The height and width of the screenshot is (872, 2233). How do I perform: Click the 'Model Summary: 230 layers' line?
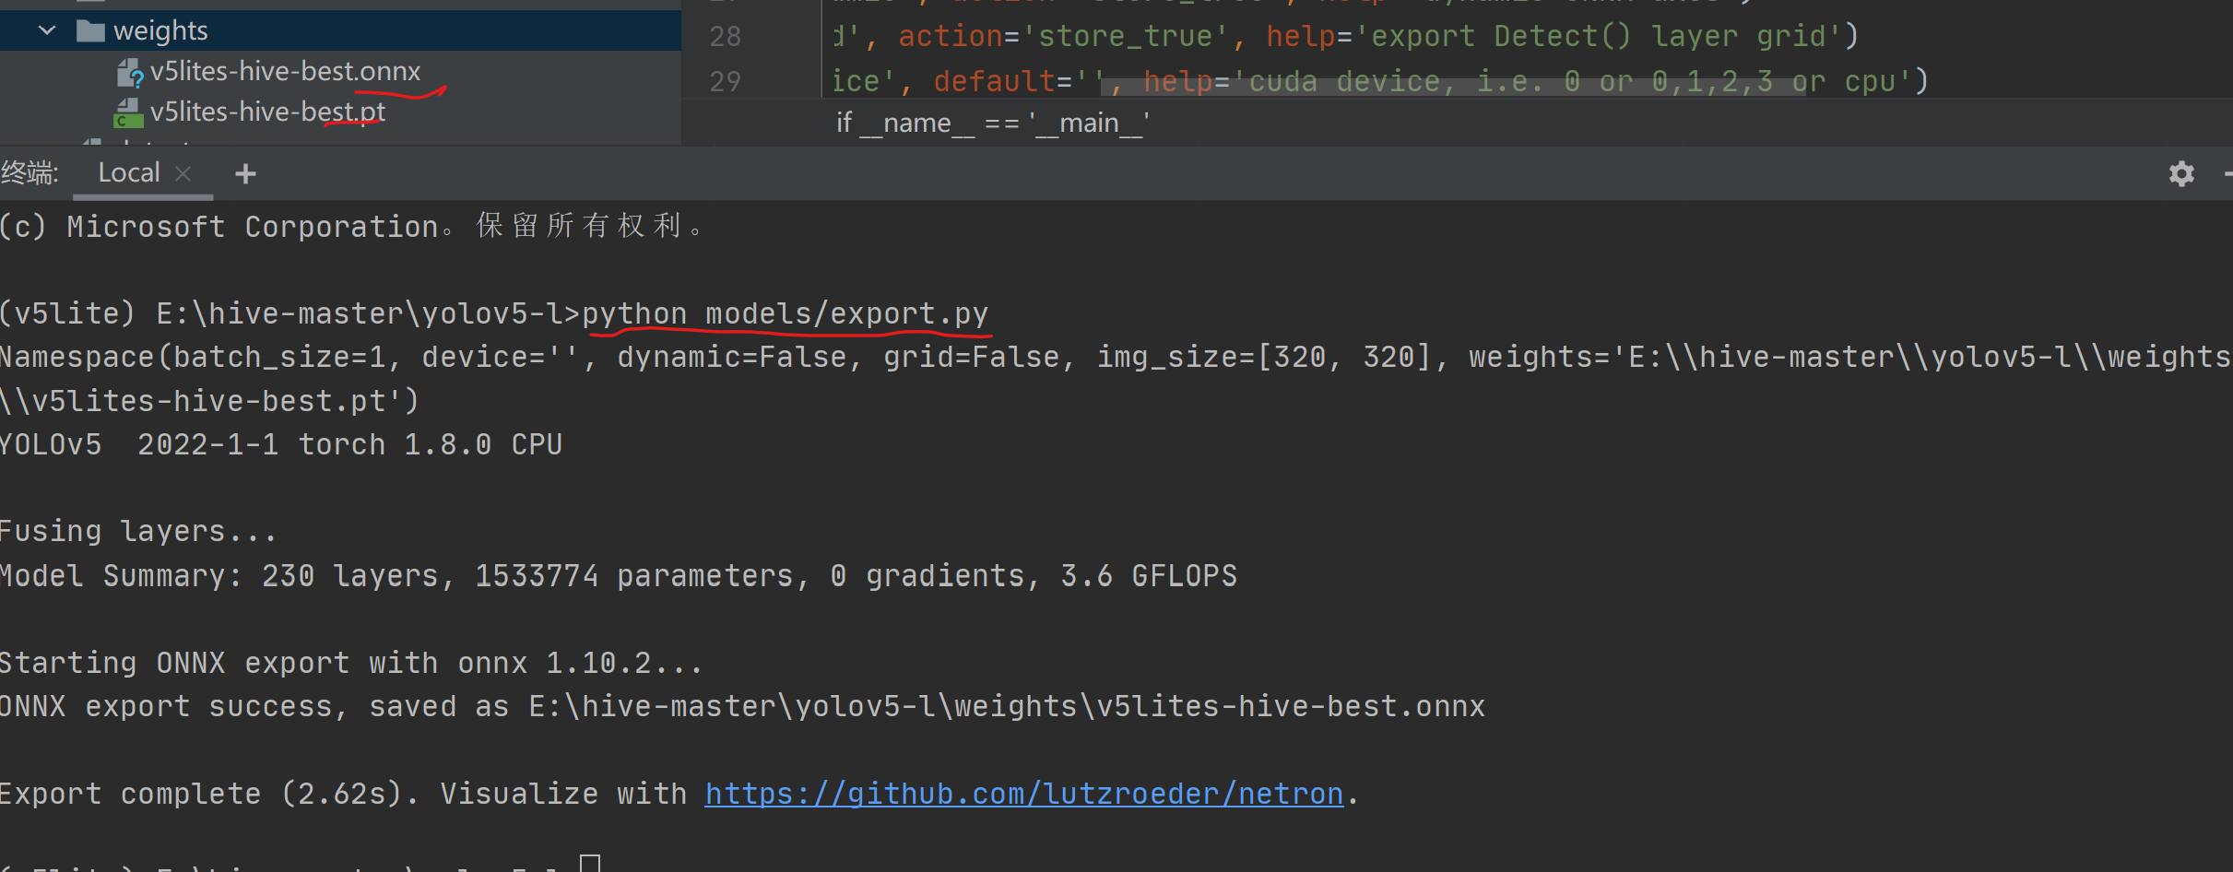619,575
